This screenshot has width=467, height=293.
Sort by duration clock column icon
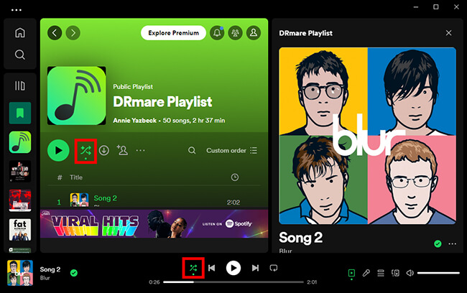235,177
